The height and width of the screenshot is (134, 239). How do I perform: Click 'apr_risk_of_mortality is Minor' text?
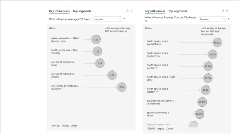(x=158, y=114)
